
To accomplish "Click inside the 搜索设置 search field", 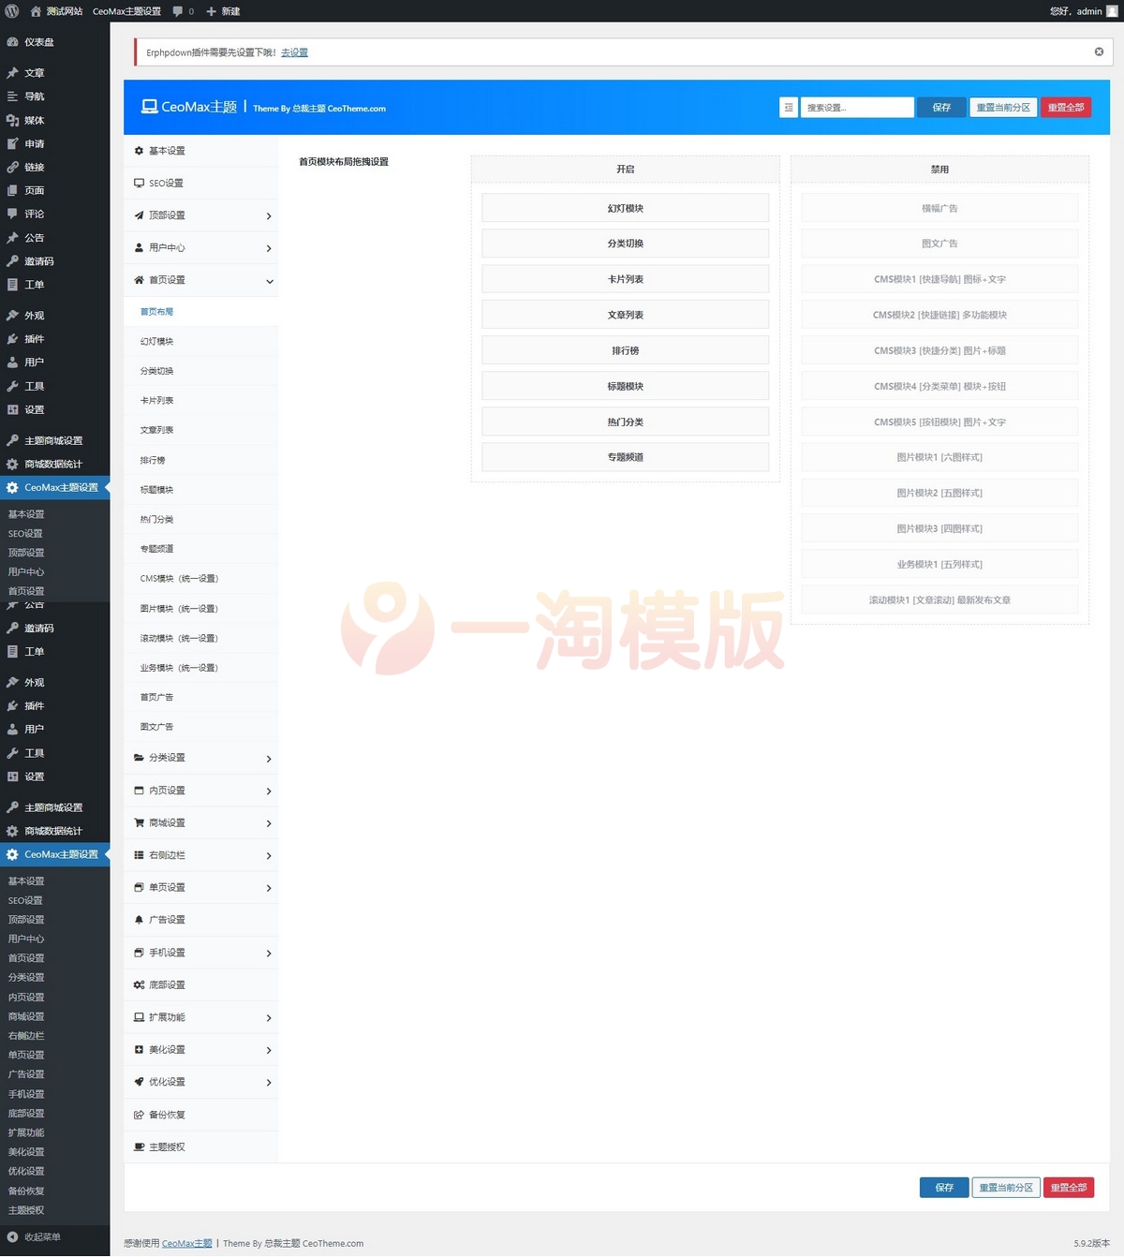I will tap(855, 107).
